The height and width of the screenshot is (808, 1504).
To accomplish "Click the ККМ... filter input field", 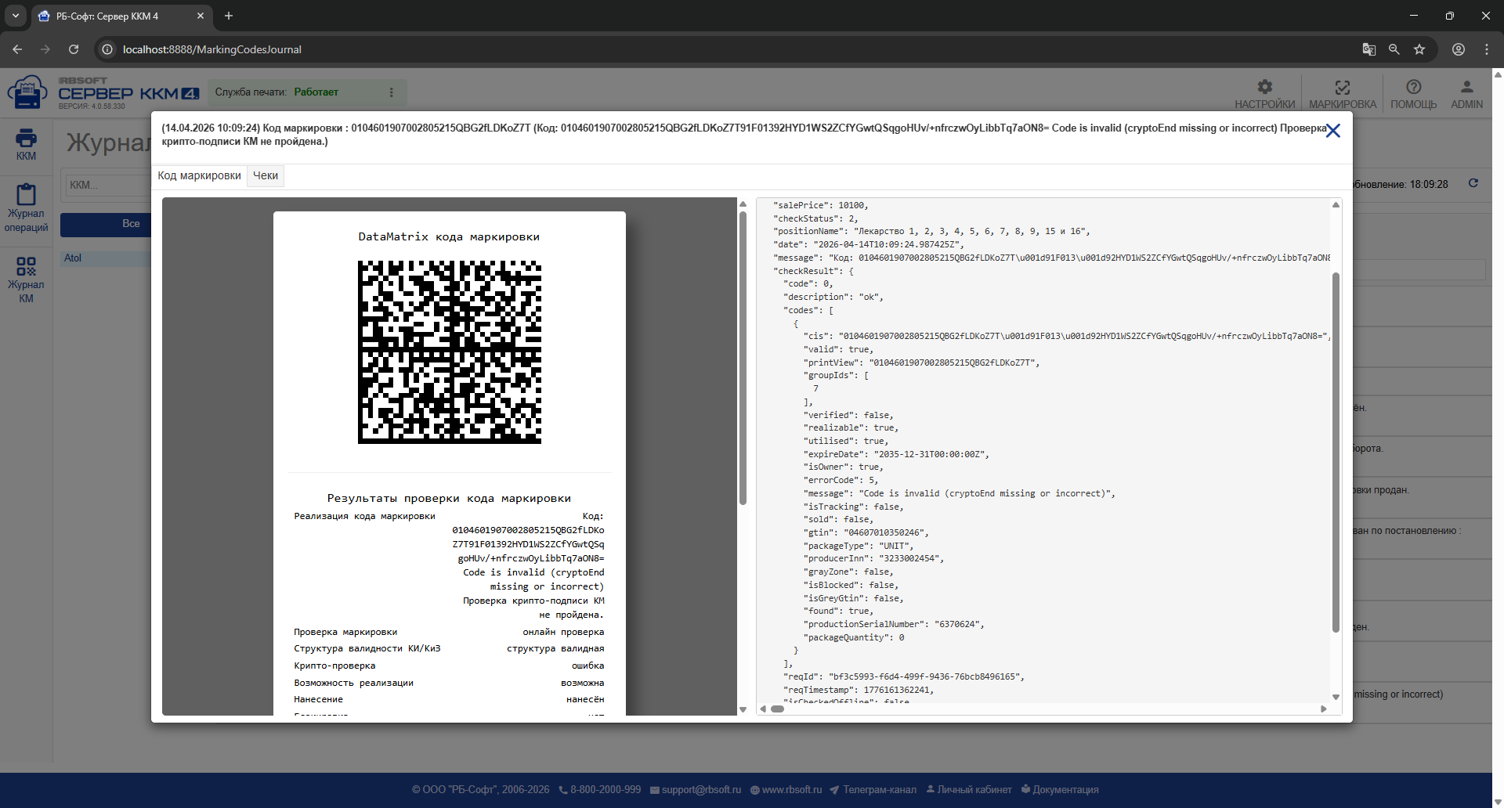I will coord(108,185).
